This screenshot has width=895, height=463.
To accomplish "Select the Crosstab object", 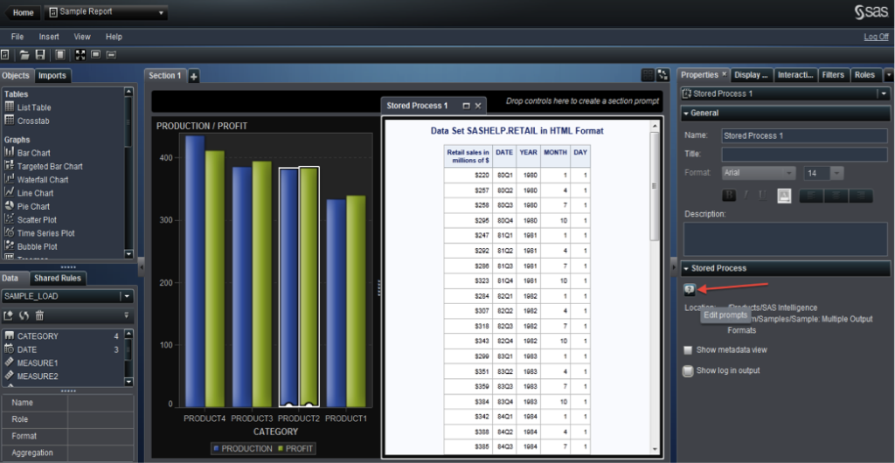I will (x=27, y=121).
